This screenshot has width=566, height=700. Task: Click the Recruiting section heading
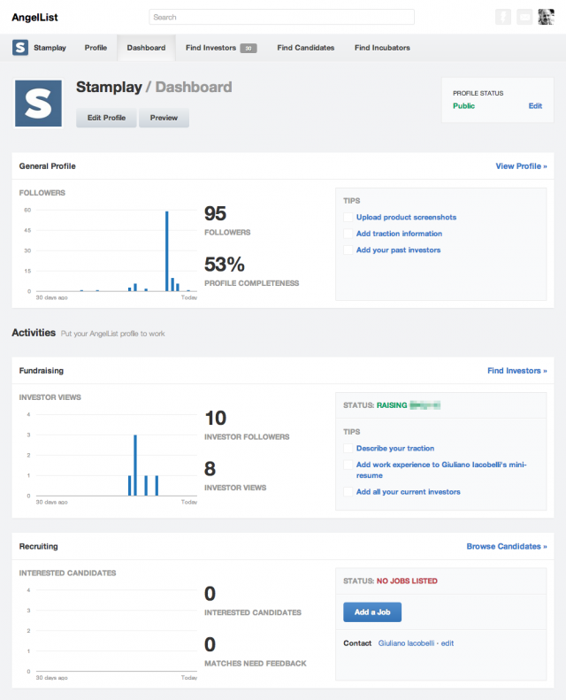tap(38, 546)
